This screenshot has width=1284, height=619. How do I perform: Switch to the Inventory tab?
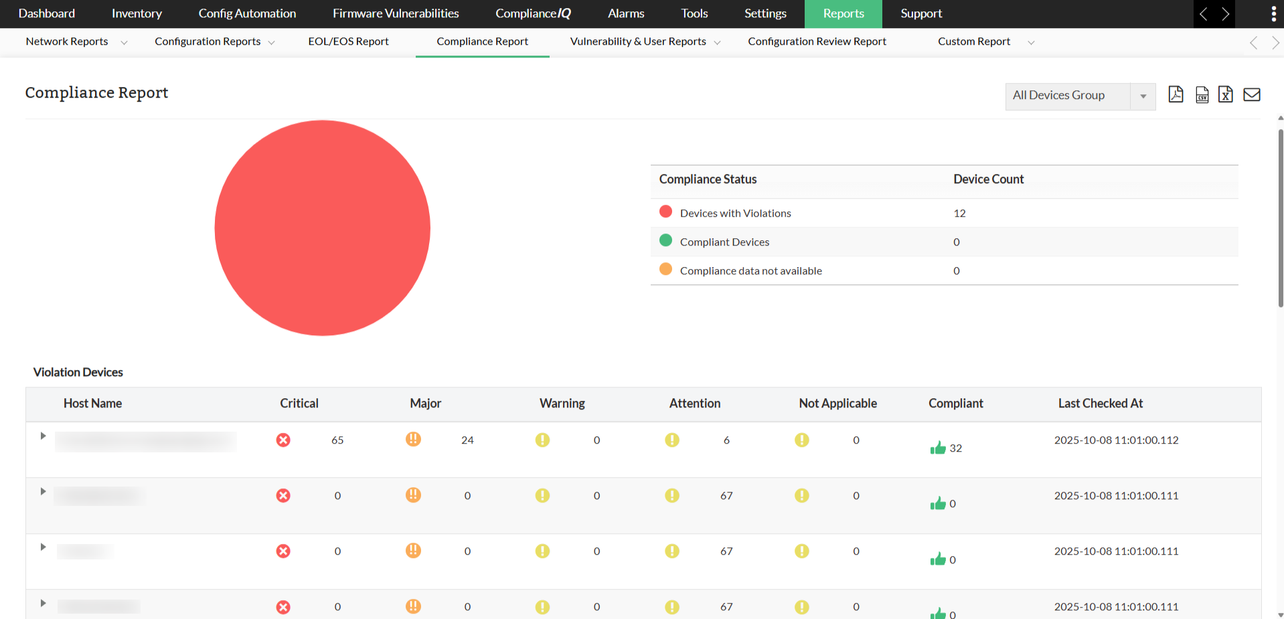tap(137, 13)
